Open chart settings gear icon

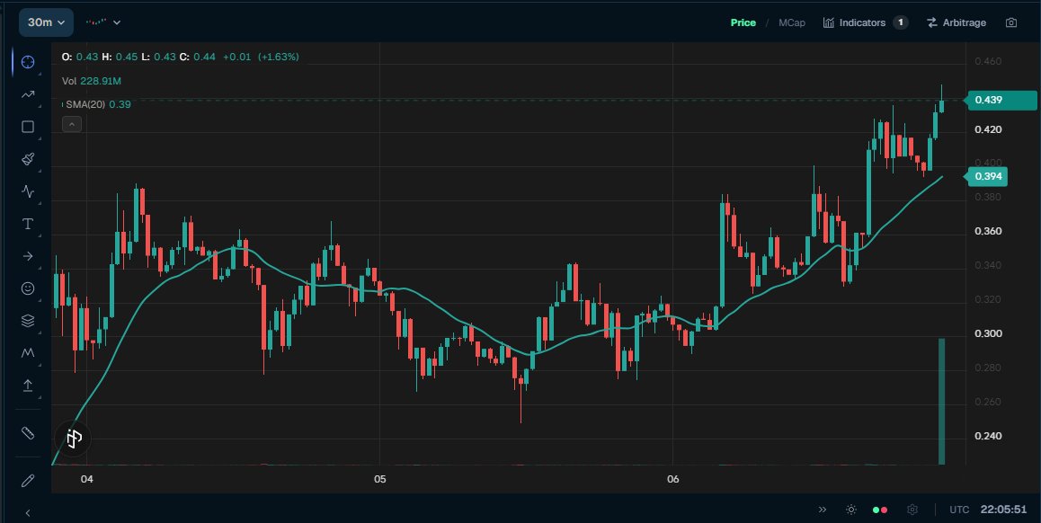(912, 510)
